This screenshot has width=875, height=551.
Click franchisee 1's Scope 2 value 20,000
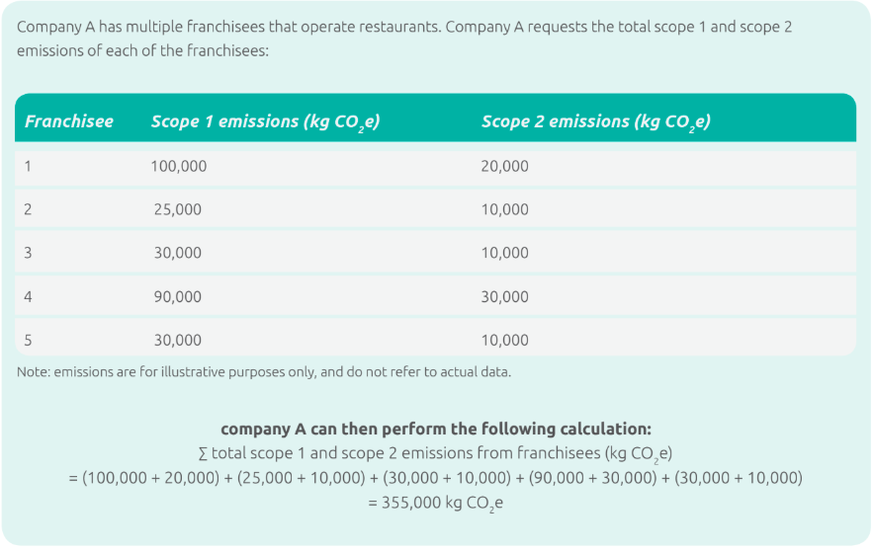505,166
